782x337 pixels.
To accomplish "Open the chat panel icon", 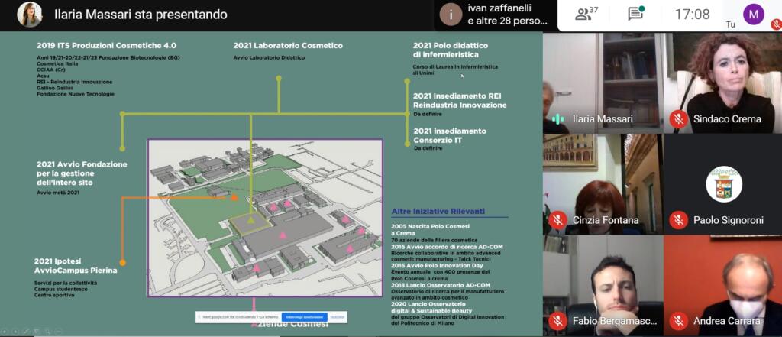I will [635, 14].
